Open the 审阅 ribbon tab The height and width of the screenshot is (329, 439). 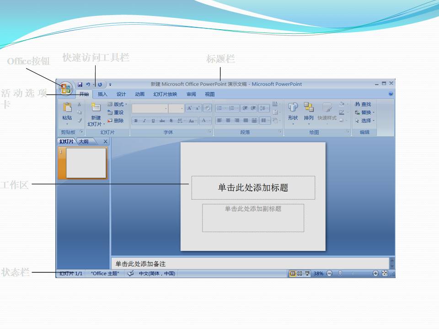click(191, 94)
